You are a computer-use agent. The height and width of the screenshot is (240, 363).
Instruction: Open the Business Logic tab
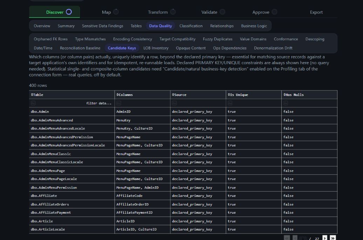(254, 26)
